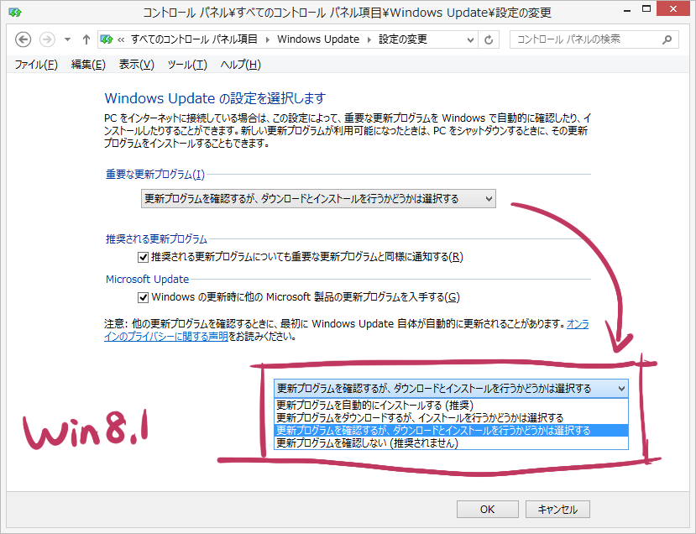Close the settings window

[672, 9]
